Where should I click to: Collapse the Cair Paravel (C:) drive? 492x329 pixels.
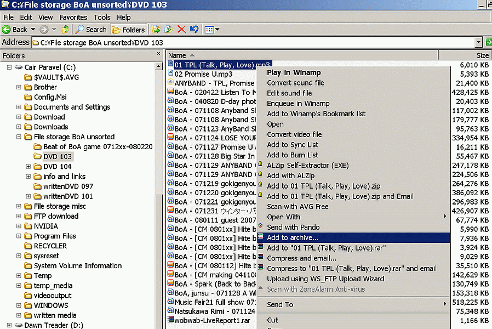(9, 67)
